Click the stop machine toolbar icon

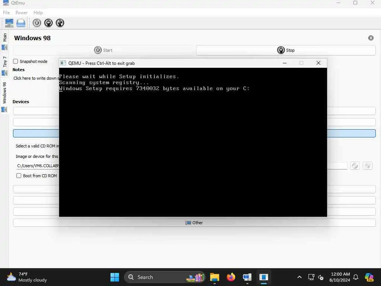point(48,23)
